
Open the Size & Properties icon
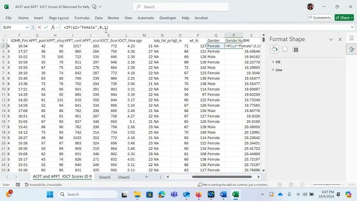pyautogui.click(x=296, y=49)
